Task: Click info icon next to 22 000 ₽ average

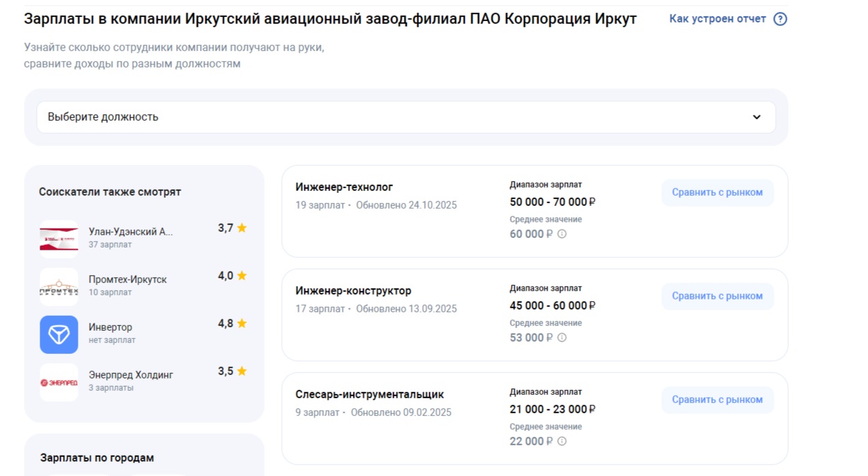Action: pyautogui.click(x=562, y=441)
